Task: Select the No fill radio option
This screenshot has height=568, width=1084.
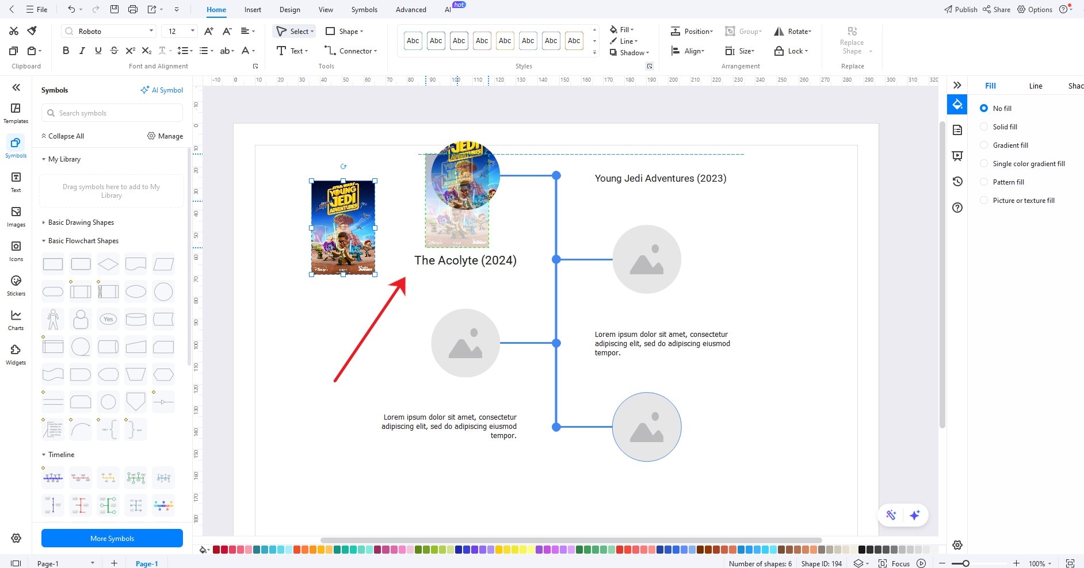Action: [984, 108]
